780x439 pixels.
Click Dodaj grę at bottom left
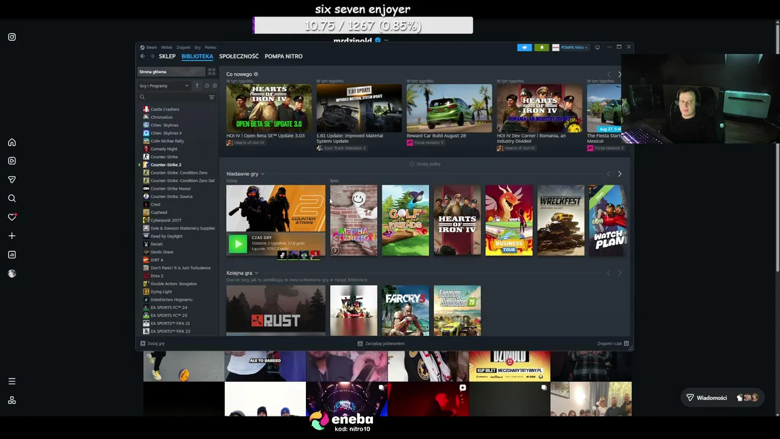[152, 343]
